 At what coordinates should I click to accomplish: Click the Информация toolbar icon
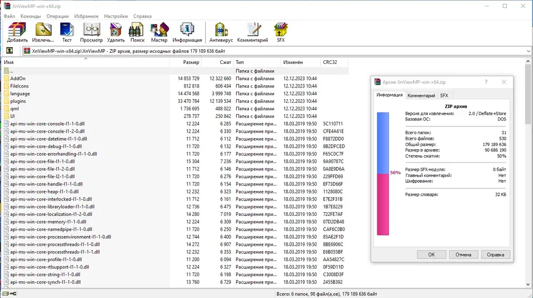click(x=187, y=30)
